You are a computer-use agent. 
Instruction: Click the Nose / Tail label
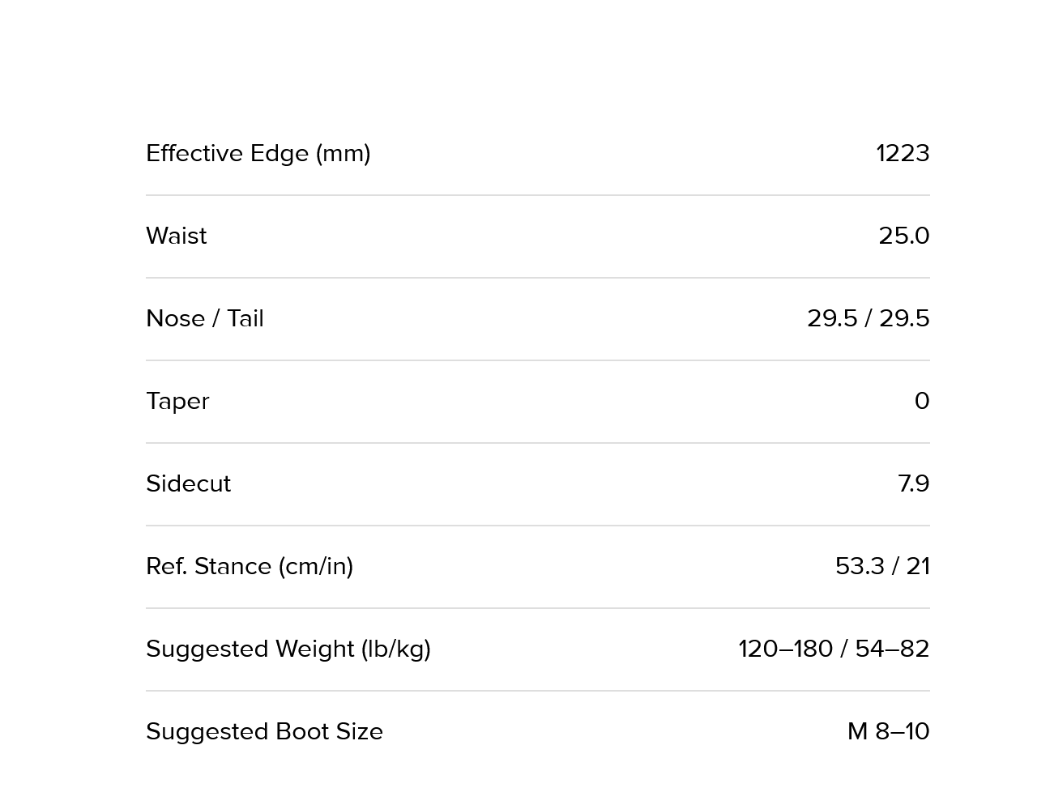pyautogui.click(x=204, y=318)
